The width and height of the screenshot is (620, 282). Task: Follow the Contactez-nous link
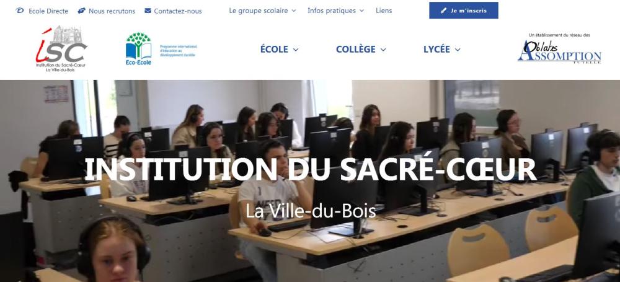[178, 11]
